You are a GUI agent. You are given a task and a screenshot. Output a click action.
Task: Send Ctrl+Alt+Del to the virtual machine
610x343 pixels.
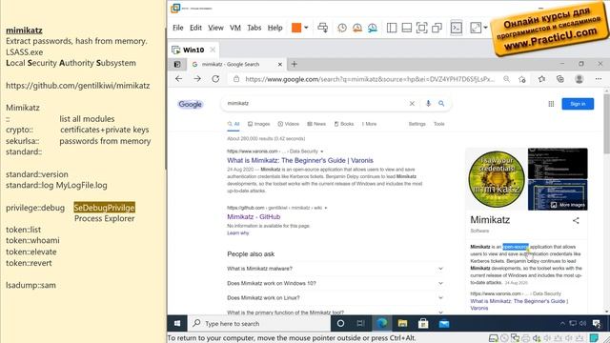(322, 28)
